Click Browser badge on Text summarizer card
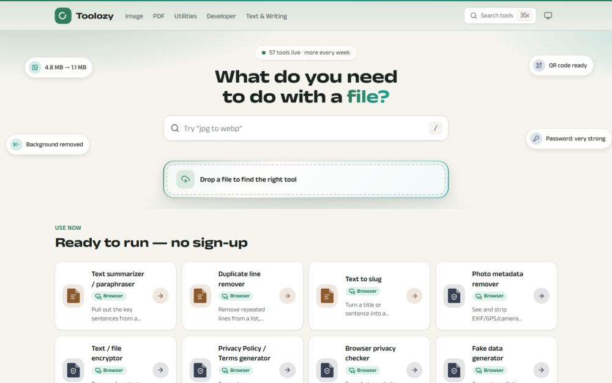The height and width of the screenshot is (383, 612). coord(109,296)
